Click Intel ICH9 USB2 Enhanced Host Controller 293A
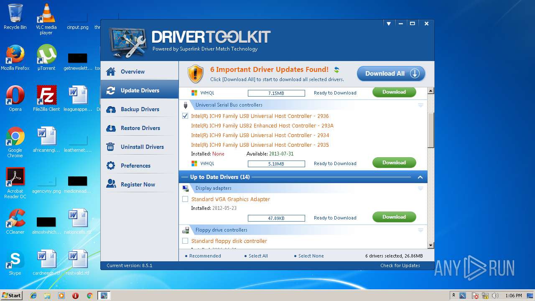 click(262, 125)
